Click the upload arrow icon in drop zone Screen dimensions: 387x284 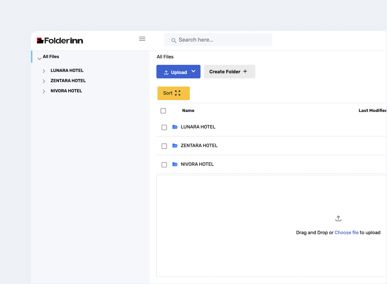338,218
